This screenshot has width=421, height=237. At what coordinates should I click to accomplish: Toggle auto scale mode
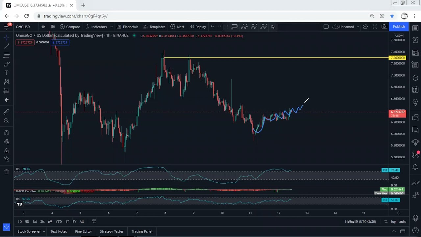coord(403,222)
